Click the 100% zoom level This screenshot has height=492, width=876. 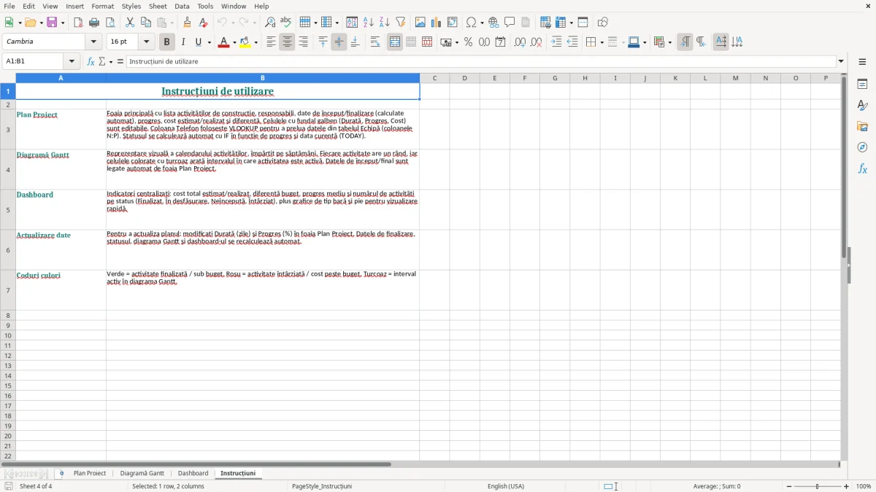pos(864,486)
